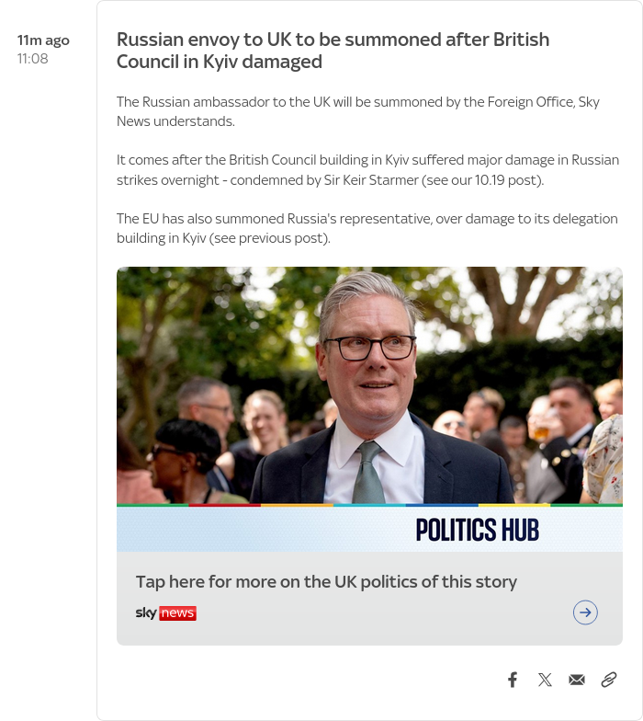Share post on Facebook icon
Screen dimensions: 643x721
(x=513, y=680)
